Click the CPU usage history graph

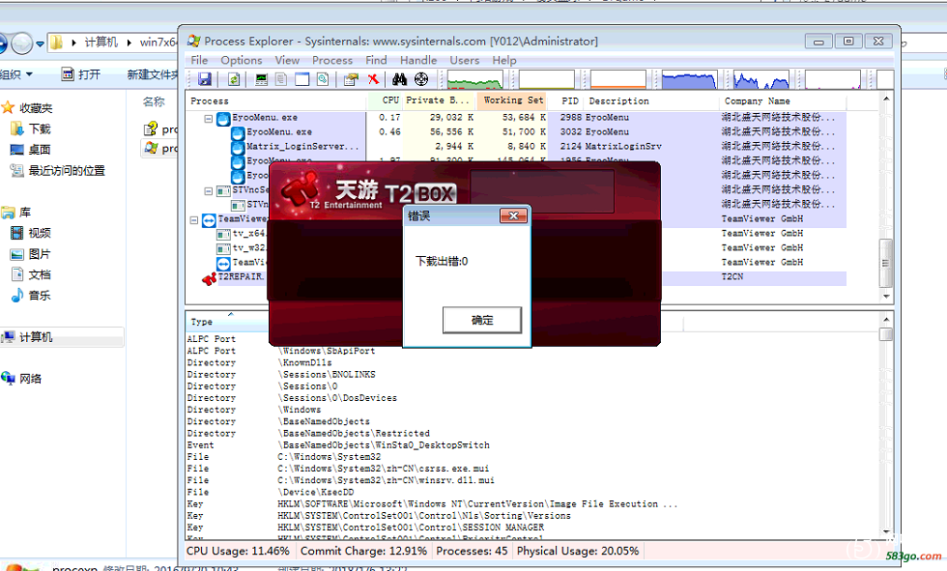point(474,79)
